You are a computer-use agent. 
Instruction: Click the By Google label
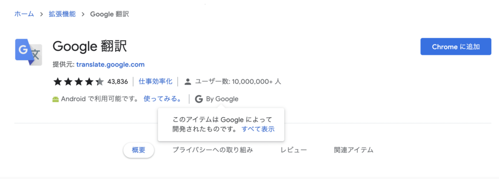pyautogui.click(x=222, y=99)
